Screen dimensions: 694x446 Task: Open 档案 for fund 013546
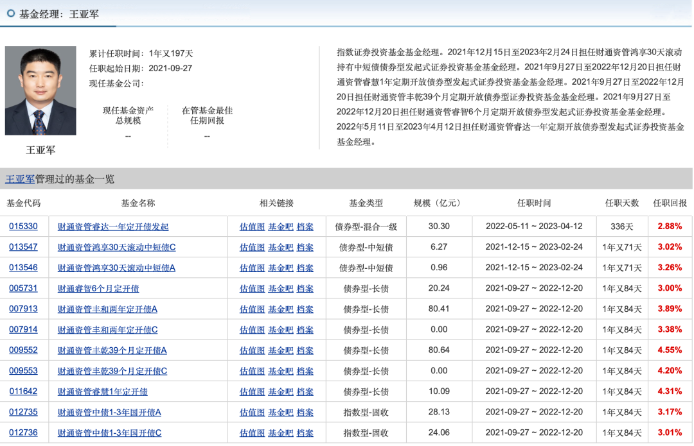coord(305,268)
